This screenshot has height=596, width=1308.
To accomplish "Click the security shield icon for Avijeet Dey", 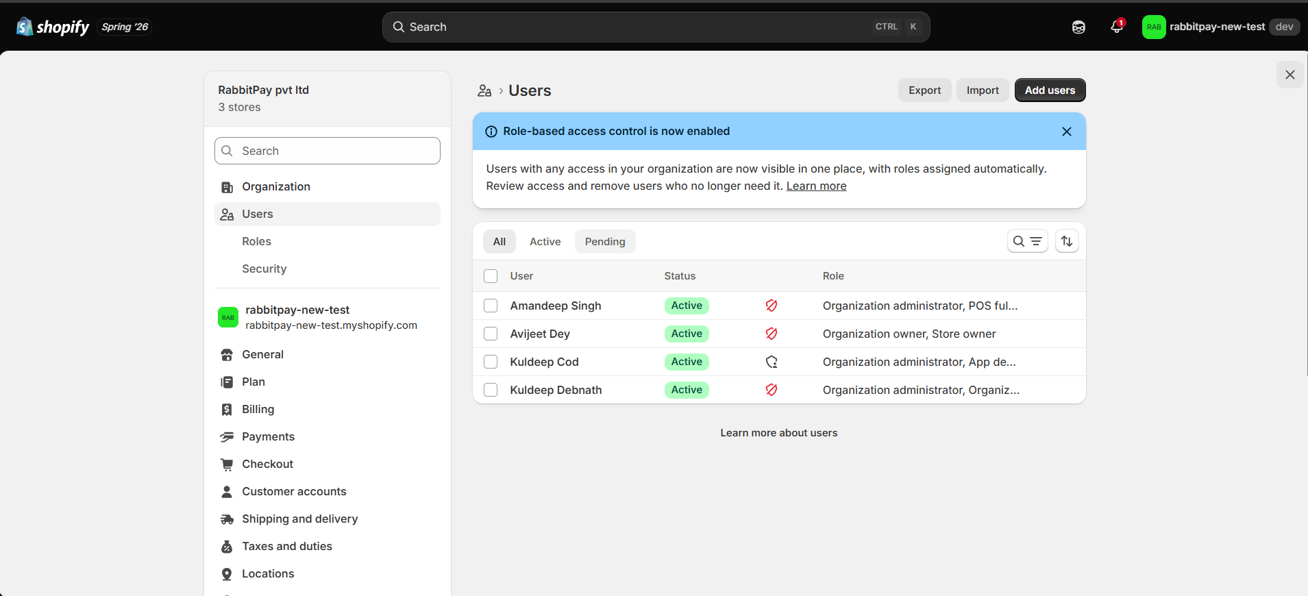I will tap(772, 334).
